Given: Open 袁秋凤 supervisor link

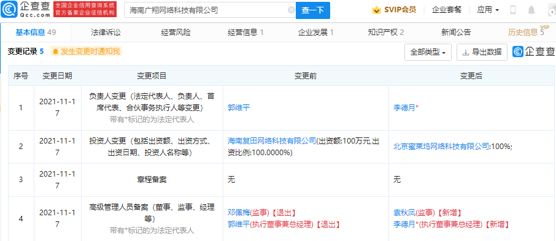Looking at the screenshot, I should tap(404, 213).
